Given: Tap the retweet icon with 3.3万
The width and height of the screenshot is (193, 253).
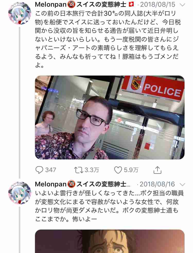Looking at the screenshot, I should 79,170.
